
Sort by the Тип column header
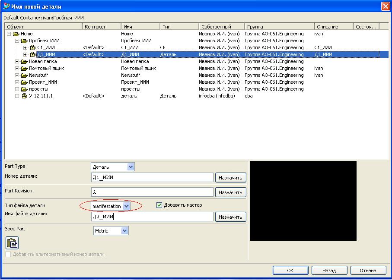pos(179,26)
